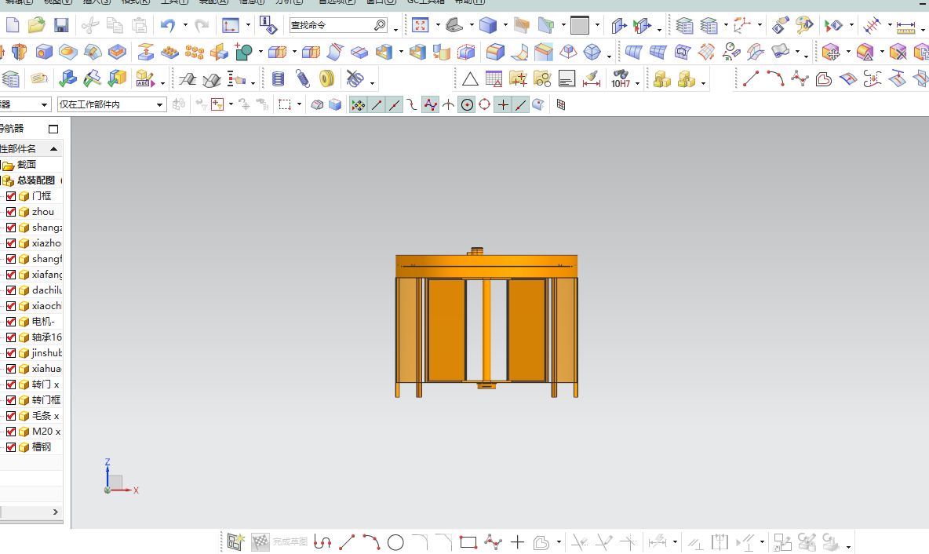The height and width of the screenshot is (554, 929).
Task: Click the yellow tire-shaped icon
Action: pos(326,78)
